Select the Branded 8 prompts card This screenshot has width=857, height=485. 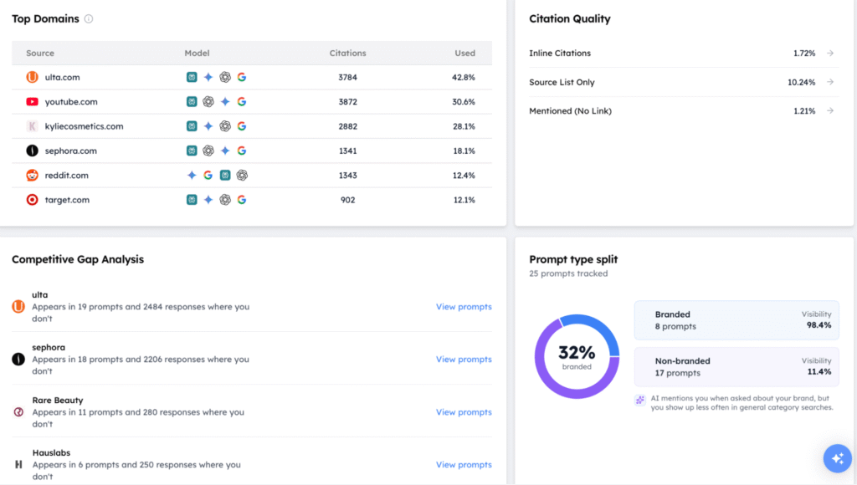736,320
